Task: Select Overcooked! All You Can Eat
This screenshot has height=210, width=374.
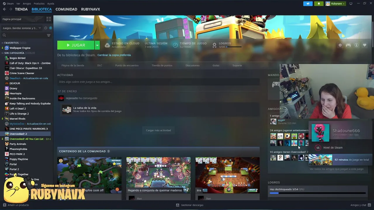Action: (26, 139)
